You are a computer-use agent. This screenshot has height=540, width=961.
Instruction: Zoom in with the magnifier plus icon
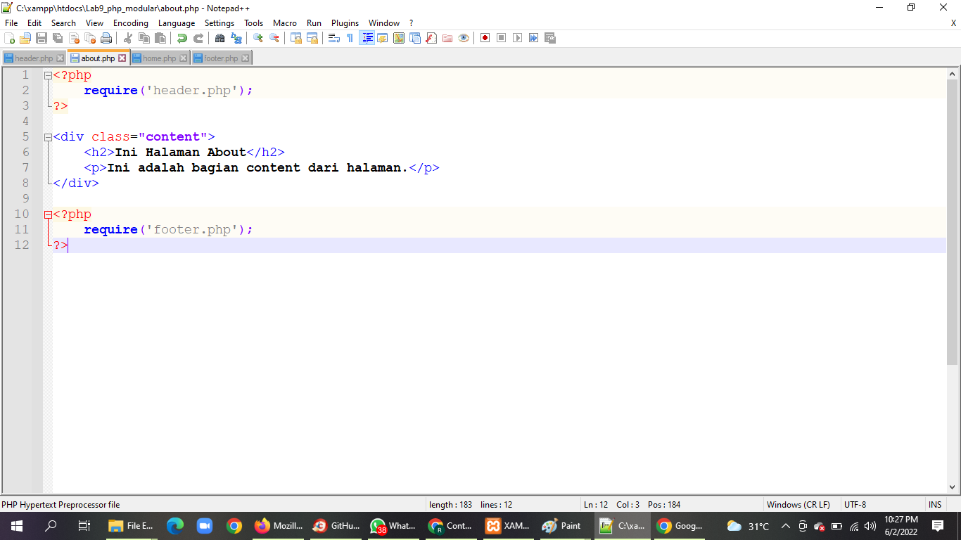pyautogui.click(x=258, y=38)
